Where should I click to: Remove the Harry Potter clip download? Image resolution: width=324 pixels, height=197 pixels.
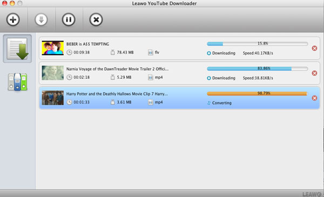tap(314, 98)
